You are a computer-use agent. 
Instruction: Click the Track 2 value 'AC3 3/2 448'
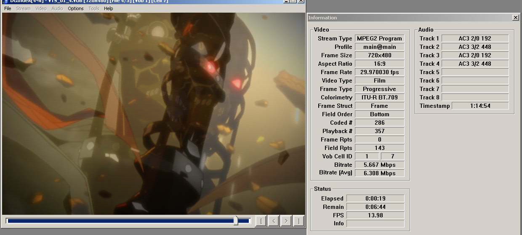click(475, 47)
